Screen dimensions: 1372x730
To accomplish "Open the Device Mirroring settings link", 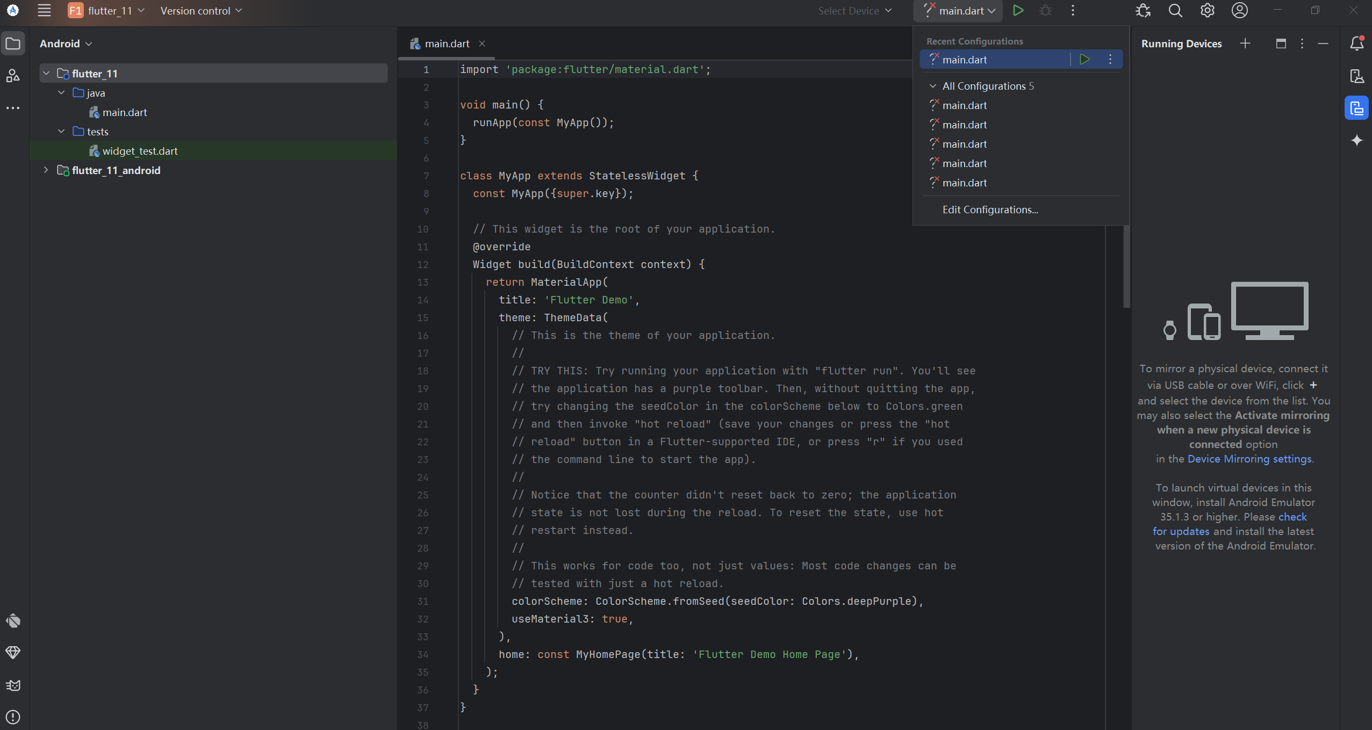I will point(1249,459).
